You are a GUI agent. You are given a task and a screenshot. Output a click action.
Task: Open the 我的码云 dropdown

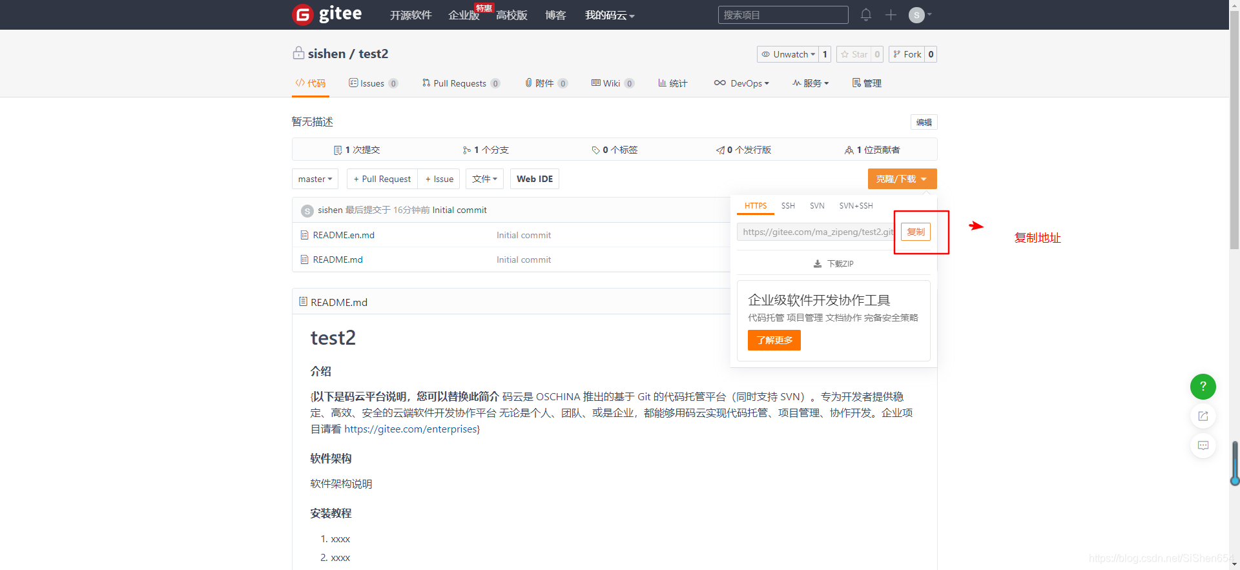click(610, 15)
